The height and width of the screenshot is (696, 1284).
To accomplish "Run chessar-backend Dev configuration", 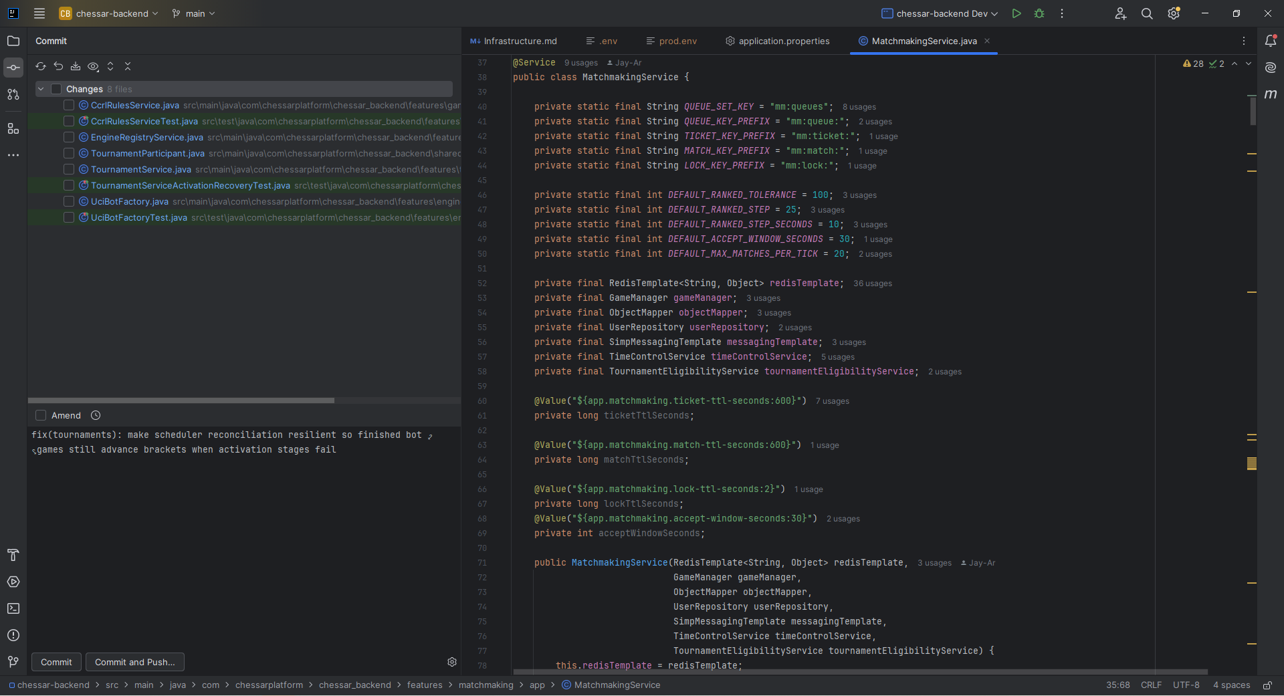I will (1016, 13).
